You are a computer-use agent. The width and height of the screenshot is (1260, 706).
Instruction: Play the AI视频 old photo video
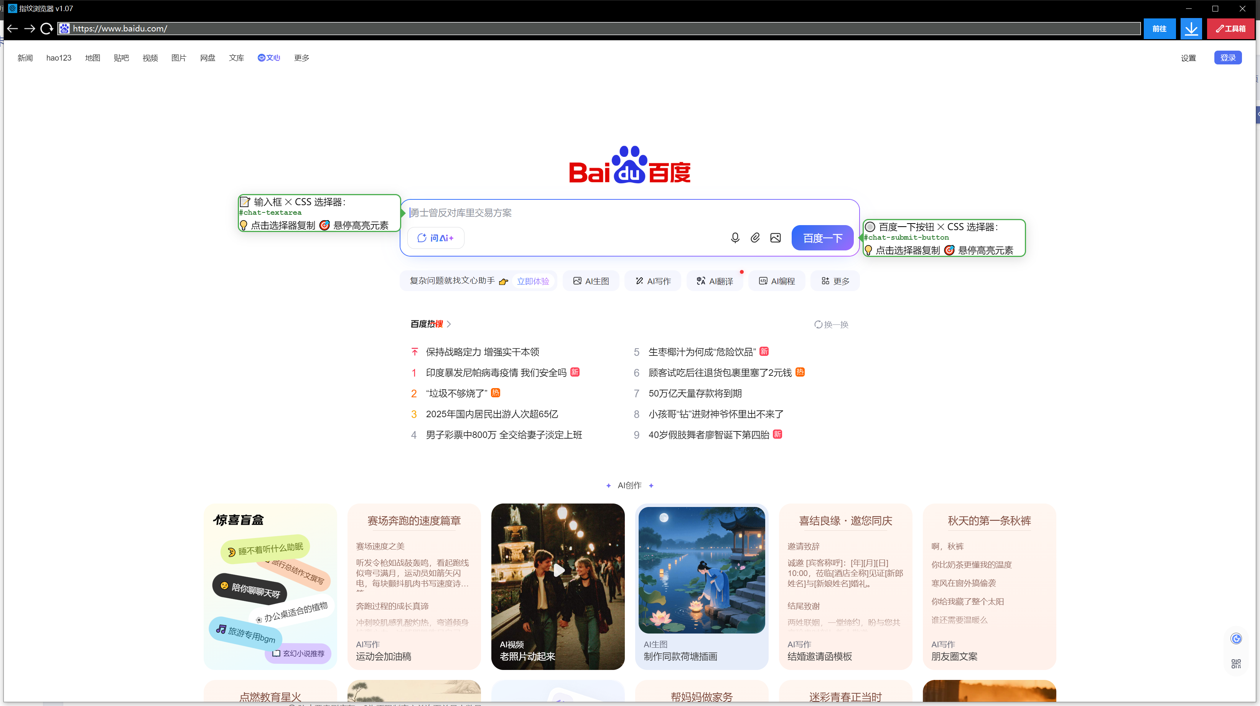558,570
